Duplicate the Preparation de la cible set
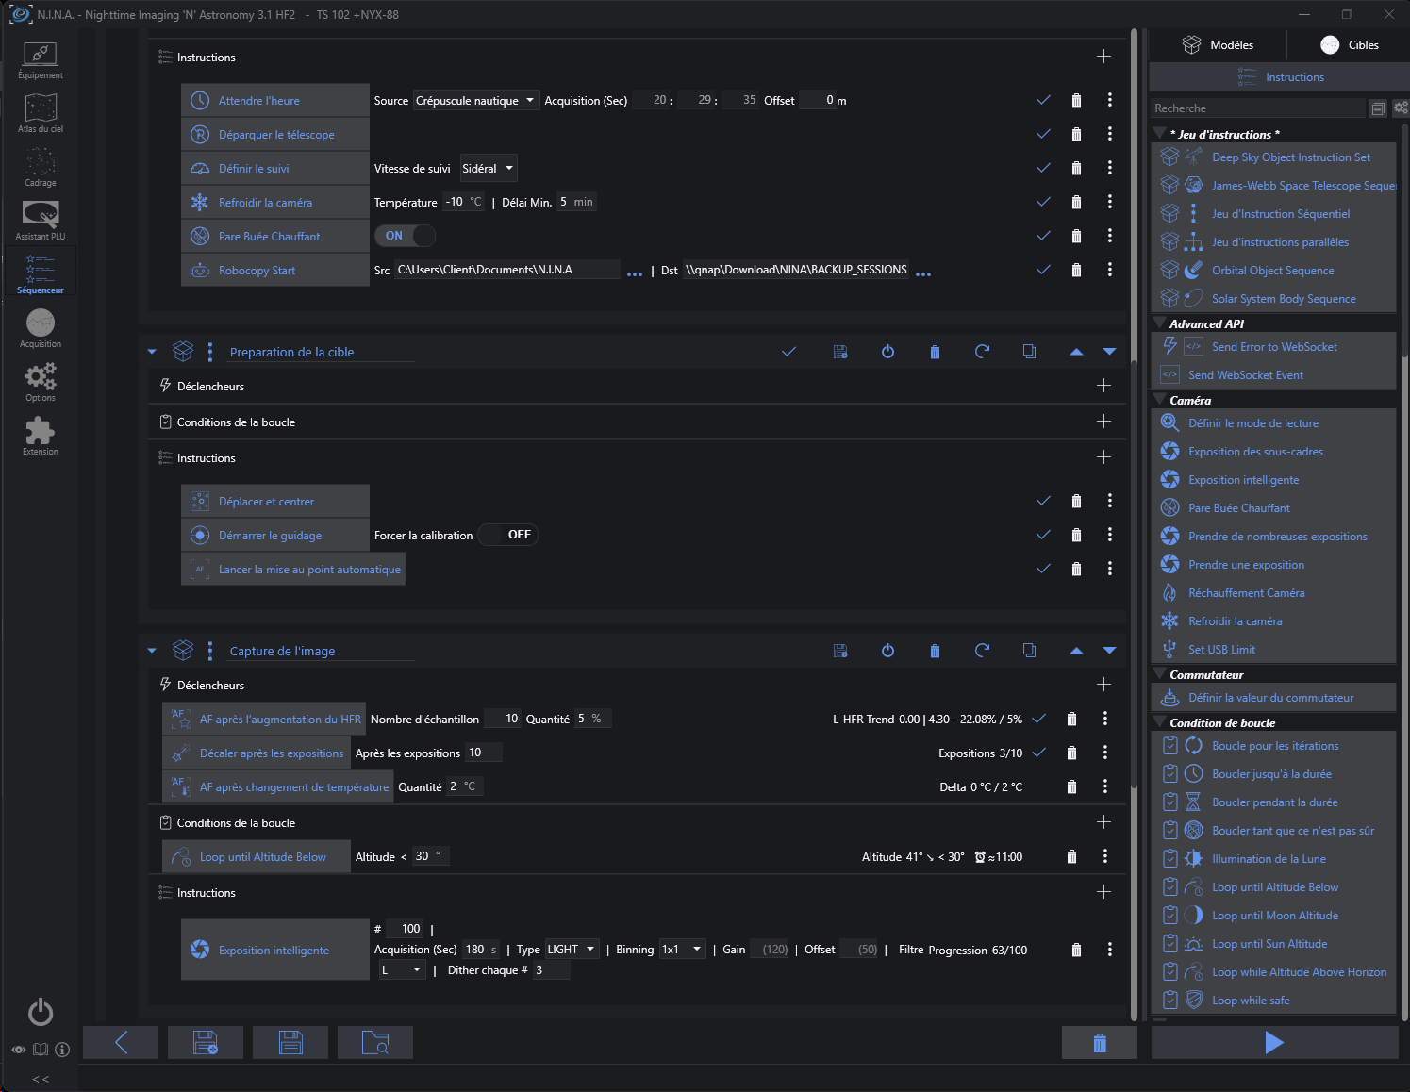Viewport: 1410px width, 1092px height. click(1029, 352)
